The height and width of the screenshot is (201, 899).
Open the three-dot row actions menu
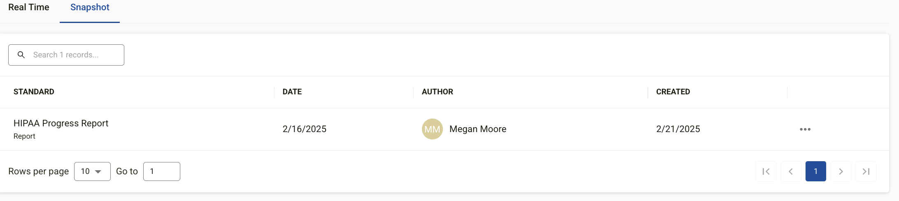(x=805, y=129)
